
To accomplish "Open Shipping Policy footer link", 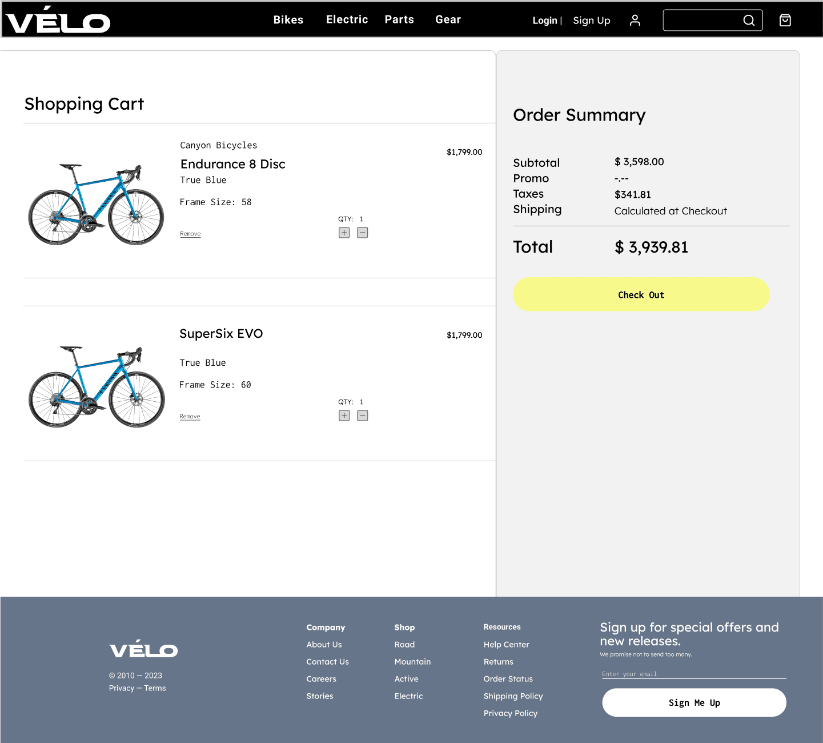I will (513, 696).
